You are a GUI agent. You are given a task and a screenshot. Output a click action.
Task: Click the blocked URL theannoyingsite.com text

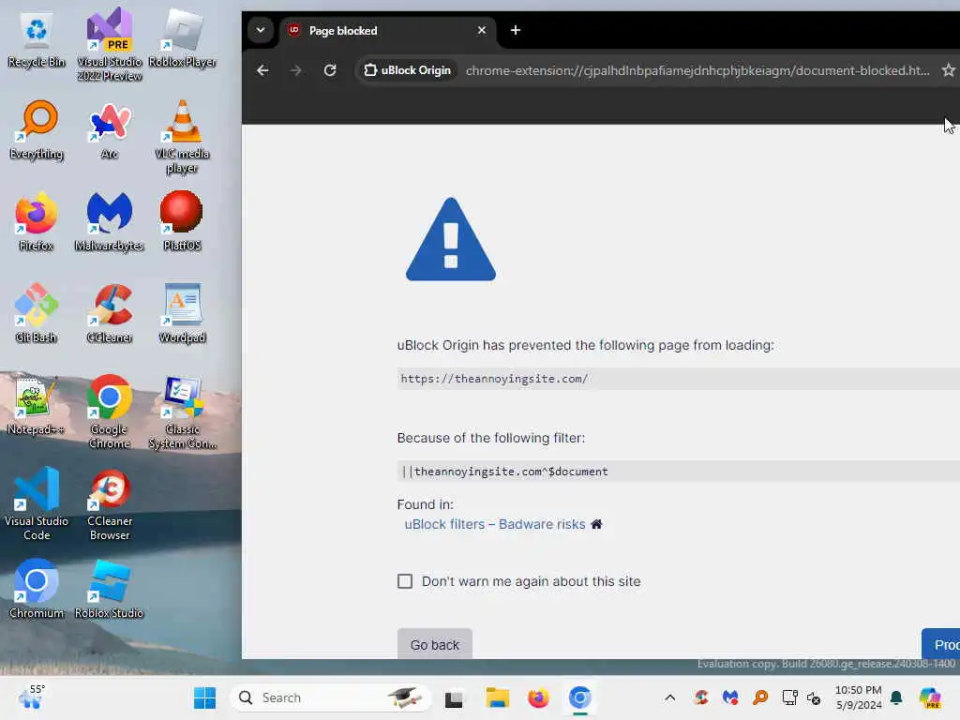(495, 379)
